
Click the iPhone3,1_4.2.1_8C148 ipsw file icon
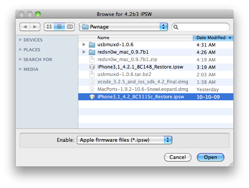click(x=92, y=67)
